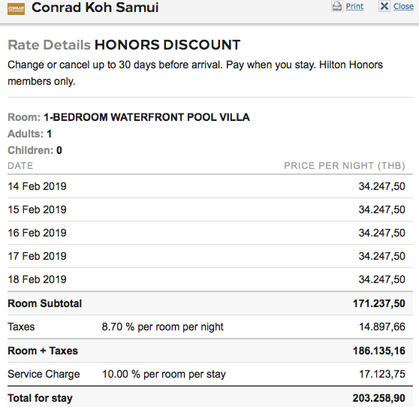419x407 pixels.
Task: Click the 16 Feb 2019 price
Action: (382, 233)
